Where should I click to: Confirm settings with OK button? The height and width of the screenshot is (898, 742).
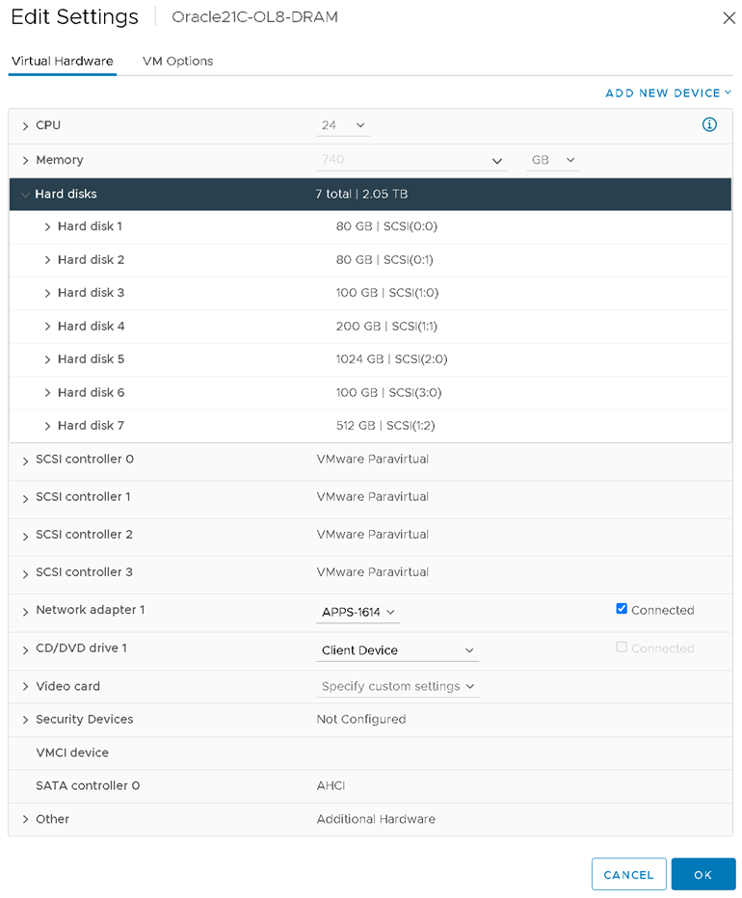click(x=703, y=875)
